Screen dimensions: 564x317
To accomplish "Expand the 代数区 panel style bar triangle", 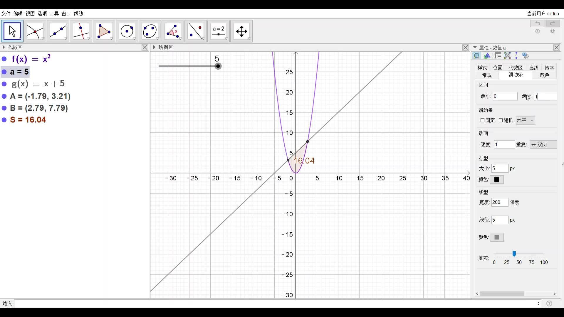I will click(x=4, y=47).
